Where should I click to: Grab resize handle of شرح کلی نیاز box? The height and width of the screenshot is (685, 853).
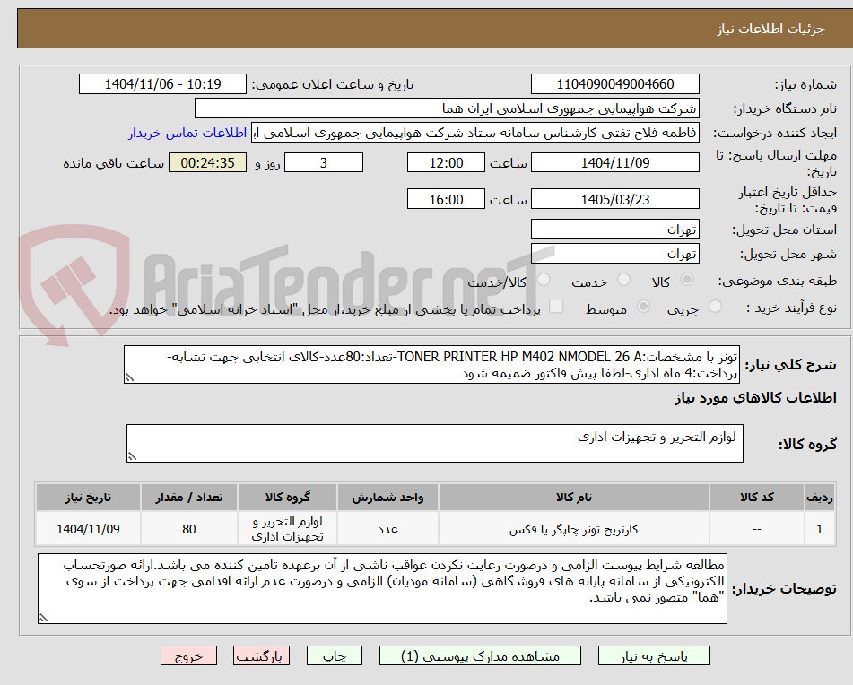(x=129, y=377)
